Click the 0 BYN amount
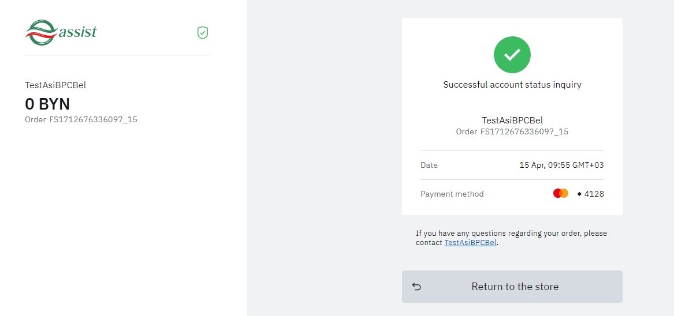674x316 pixels. (x=47, y=104)
